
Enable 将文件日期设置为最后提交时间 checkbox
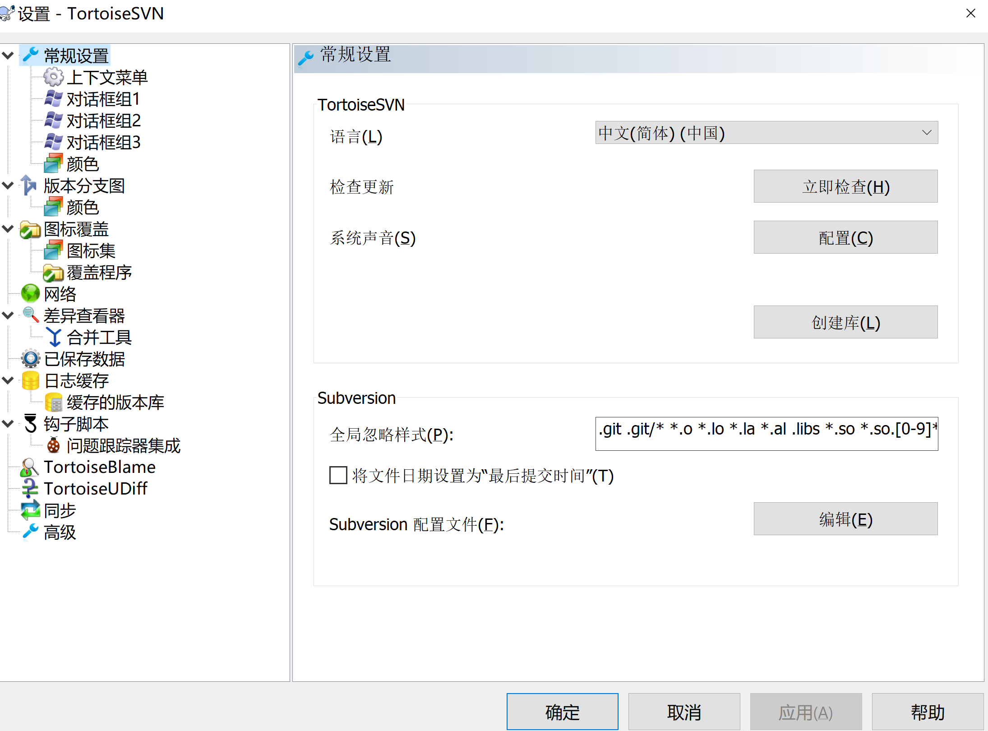338,475
